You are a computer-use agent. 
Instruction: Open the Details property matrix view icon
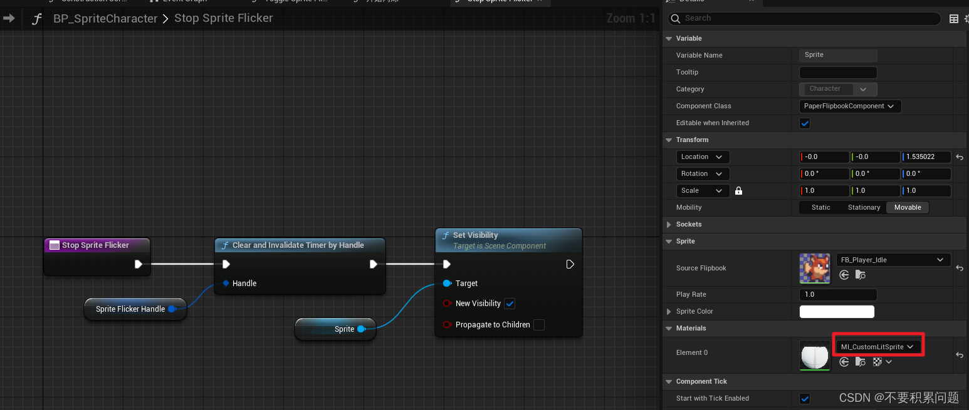954,19
